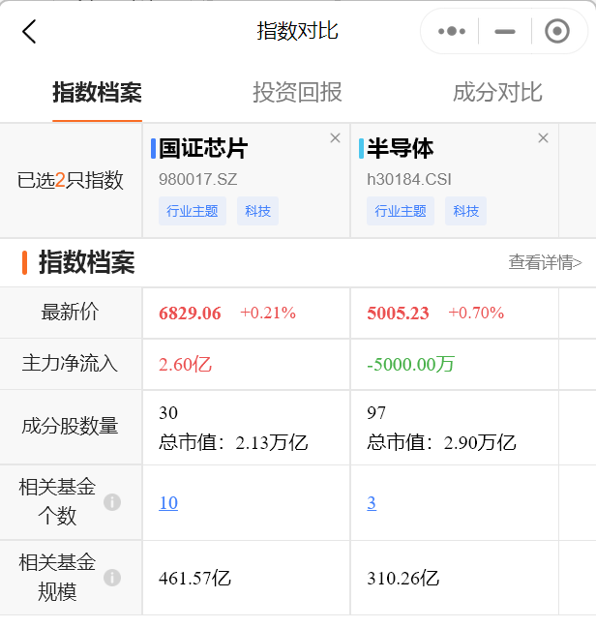Switch to the 指数档案 tab
This screenshot has width=596, height=628.
click(x=97, y=93)
